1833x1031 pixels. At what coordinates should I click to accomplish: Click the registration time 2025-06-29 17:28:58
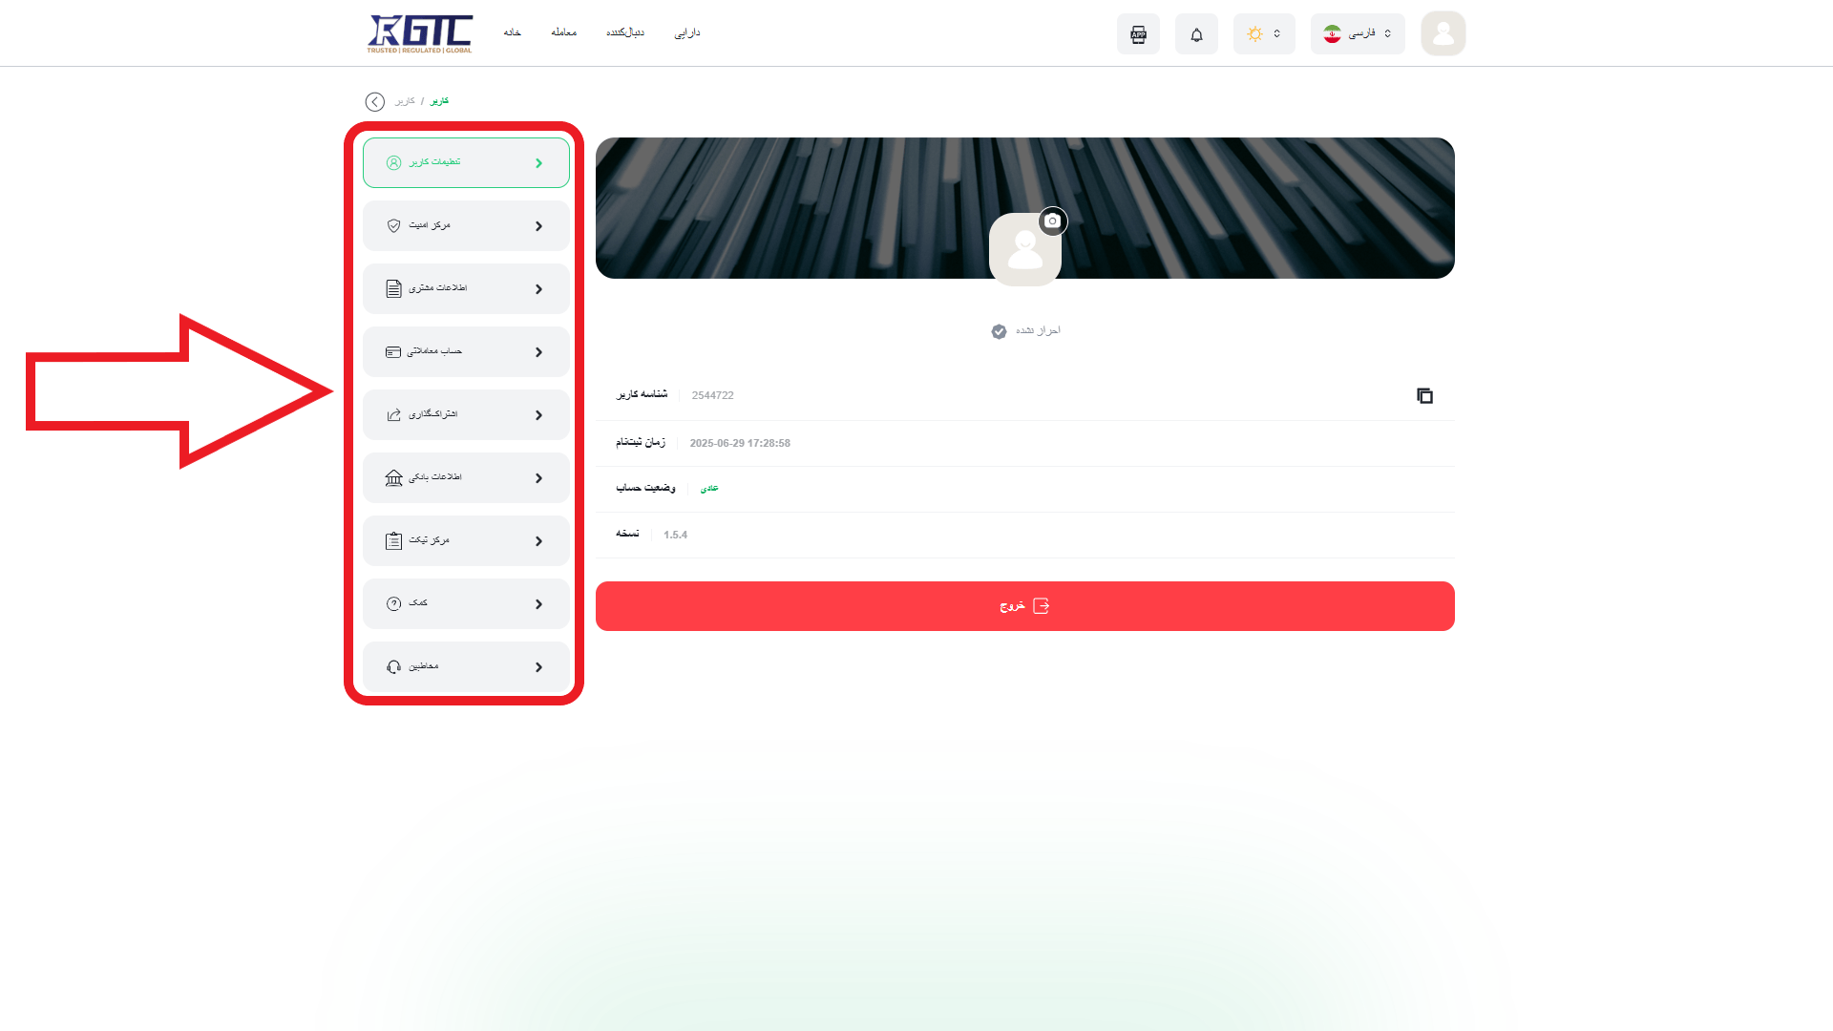[x=740, y=443]
